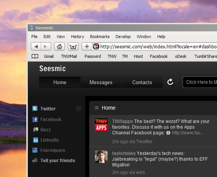
Task: Switch to the Messages tab
Action: coord(101,82)
